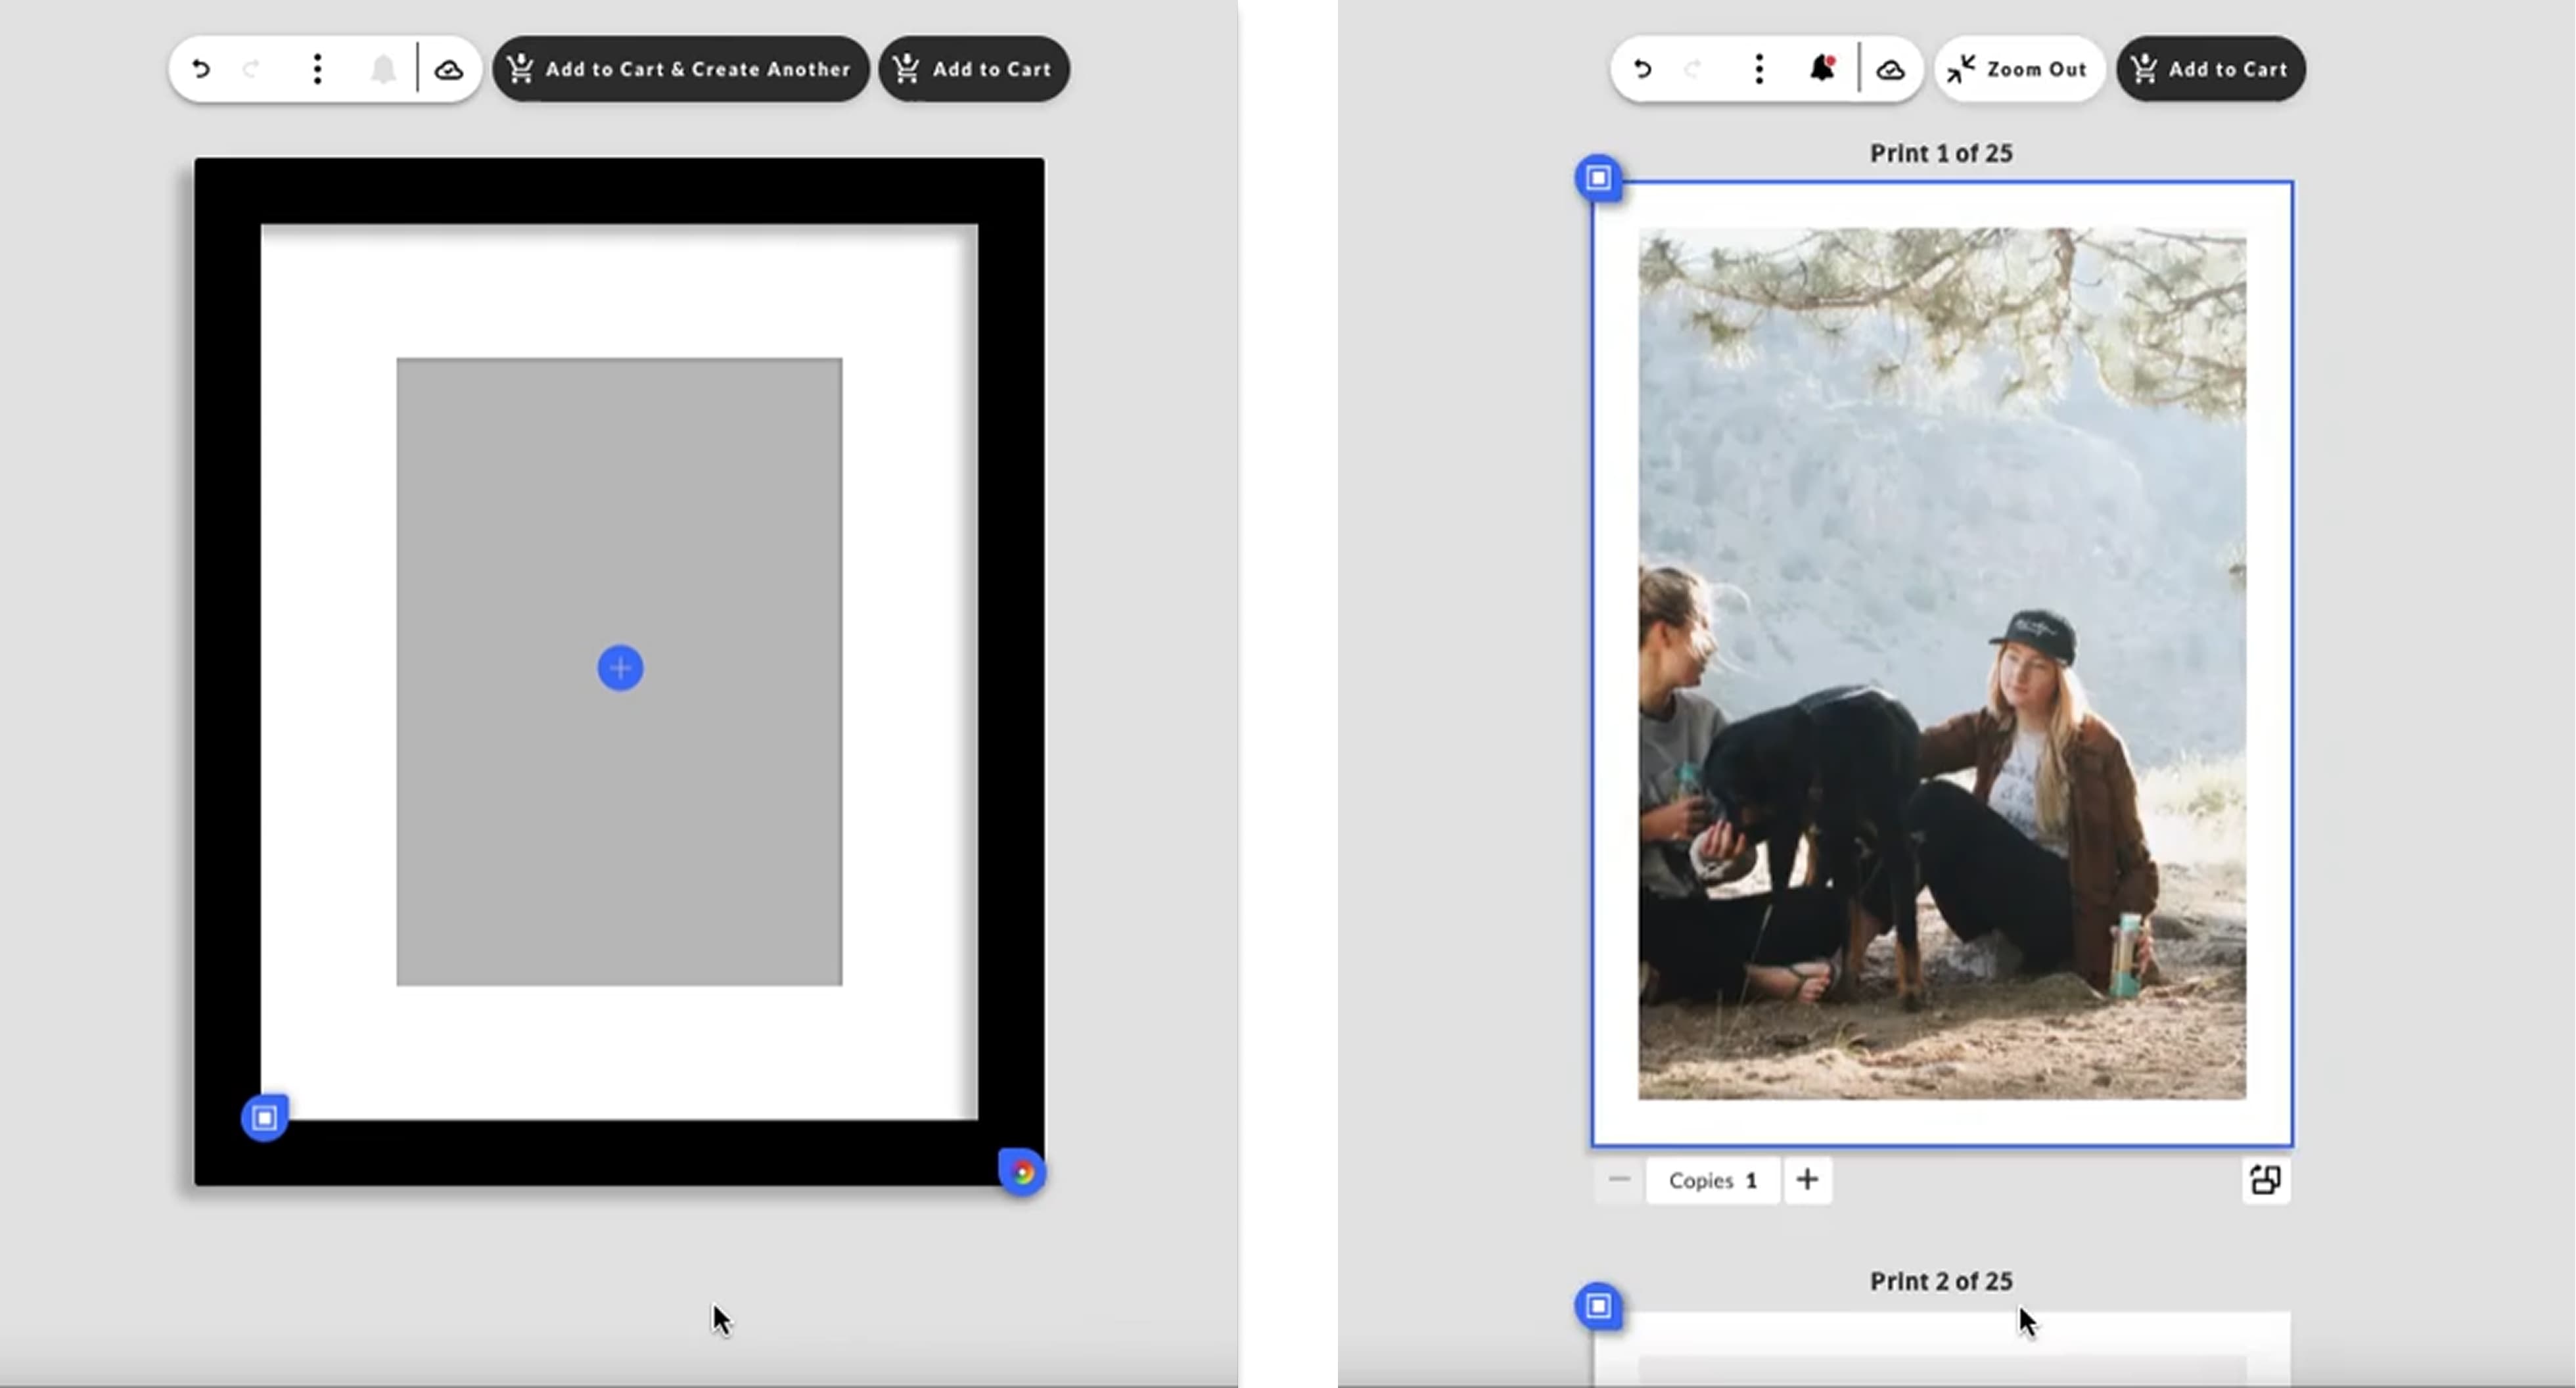Click Add to Cart next to Zoom Out
Image resolution: width=2576 pixels, height=1388 pixels.
coord(2211,69)
